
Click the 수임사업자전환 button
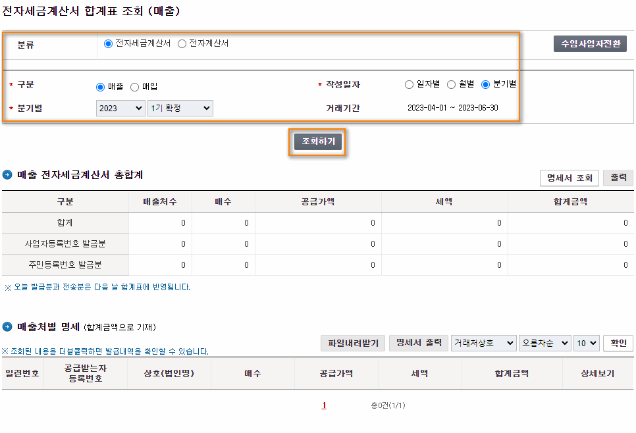(590, 44)
